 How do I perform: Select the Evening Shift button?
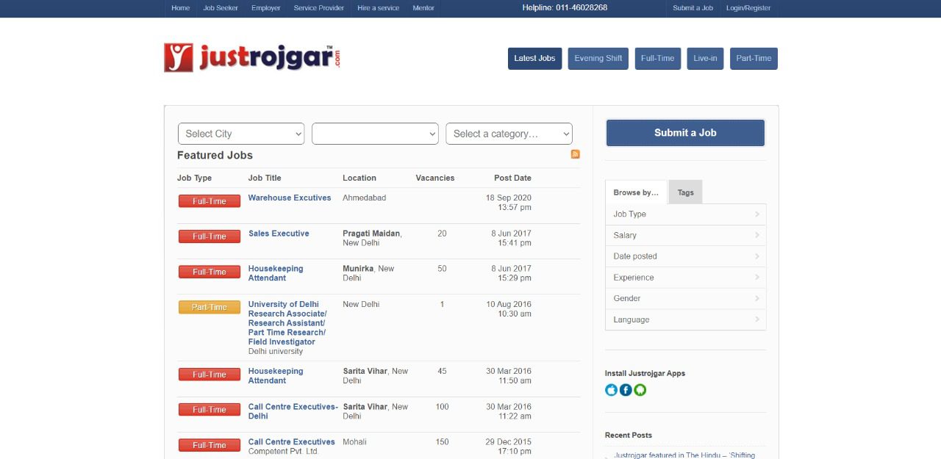(598, 59)
